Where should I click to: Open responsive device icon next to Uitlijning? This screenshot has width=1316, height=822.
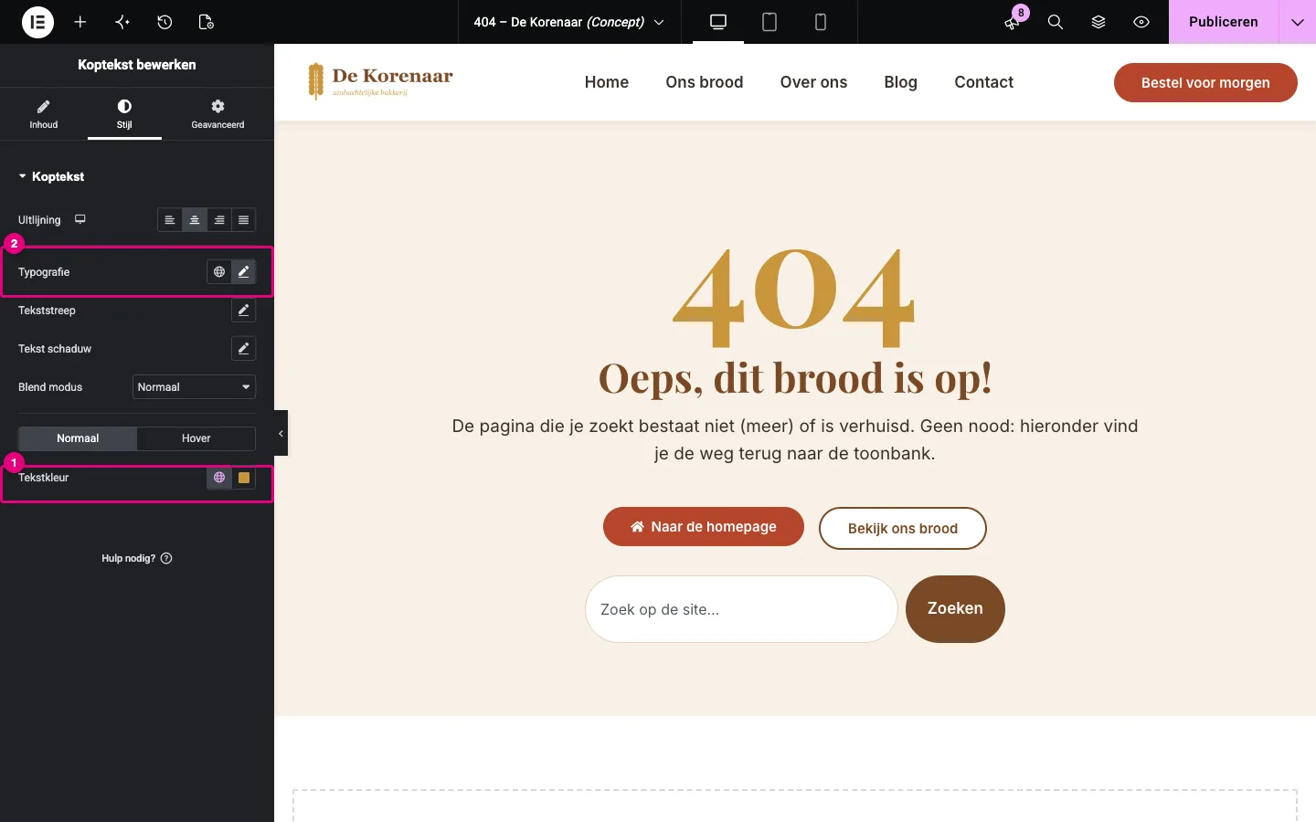pyautogui.click(x=80, y=219)
